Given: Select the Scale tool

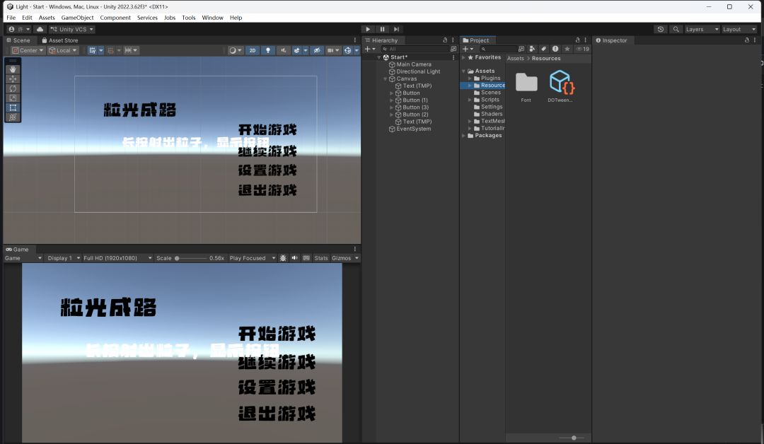Looking at the screenshot, I should tap(13, 98).
